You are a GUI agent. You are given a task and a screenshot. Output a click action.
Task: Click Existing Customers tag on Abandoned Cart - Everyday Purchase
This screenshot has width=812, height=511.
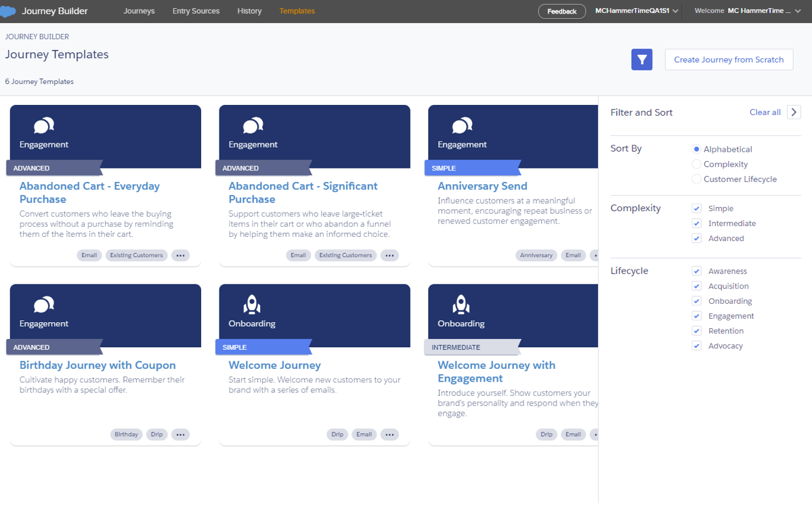[x=136, y=255]
